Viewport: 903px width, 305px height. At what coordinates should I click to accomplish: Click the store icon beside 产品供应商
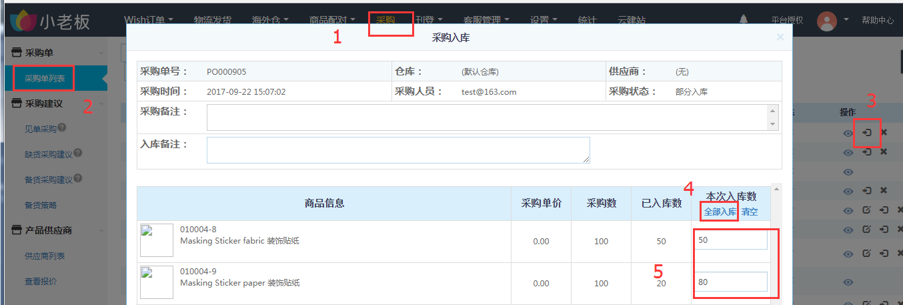click(17, 230)
